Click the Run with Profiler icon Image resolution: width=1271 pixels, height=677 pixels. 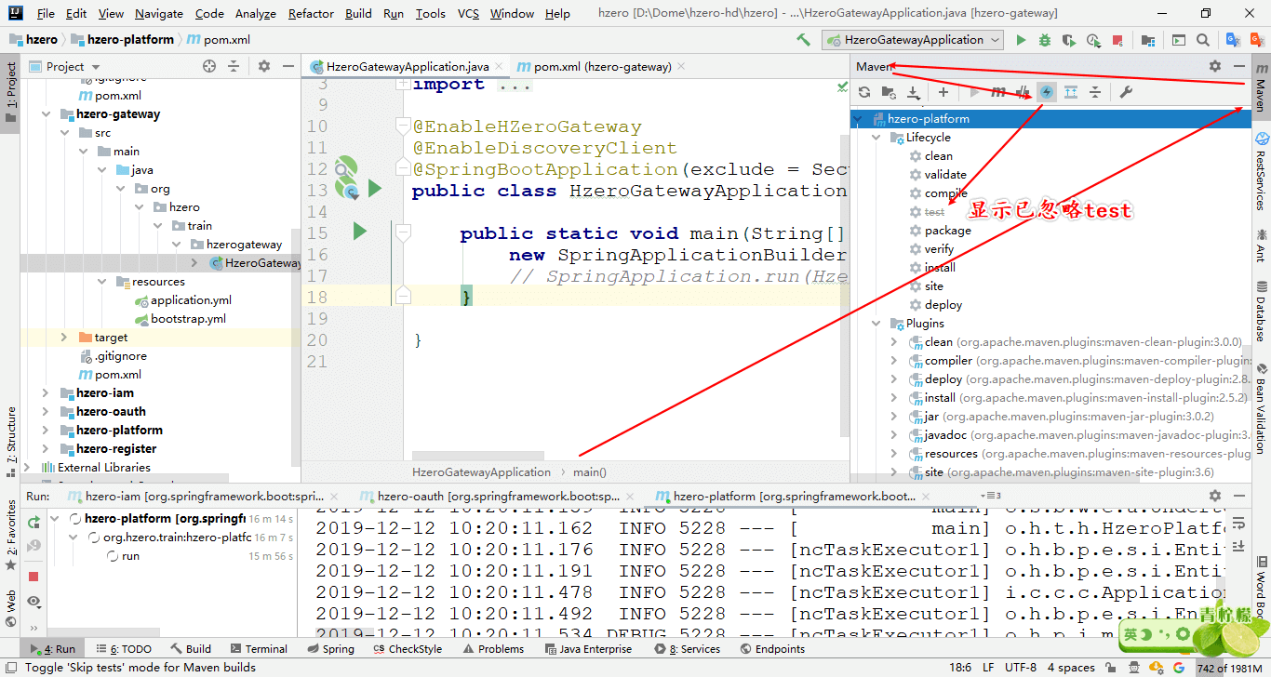[1094, 40]
